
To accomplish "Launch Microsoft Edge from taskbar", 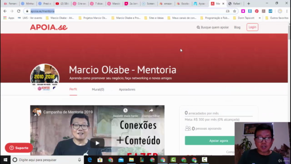I will (x=90, y=160).
